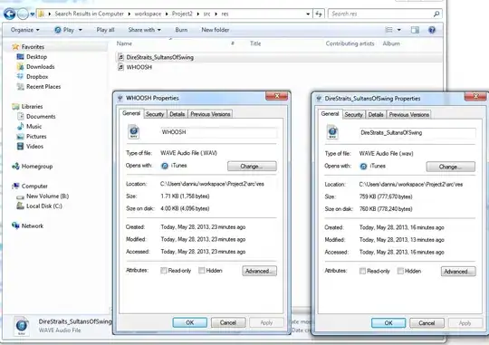Image resolution: width=489 pixels, height=345 pixels.
Task: Click the Play toolbar button
Action: (64, 30)
